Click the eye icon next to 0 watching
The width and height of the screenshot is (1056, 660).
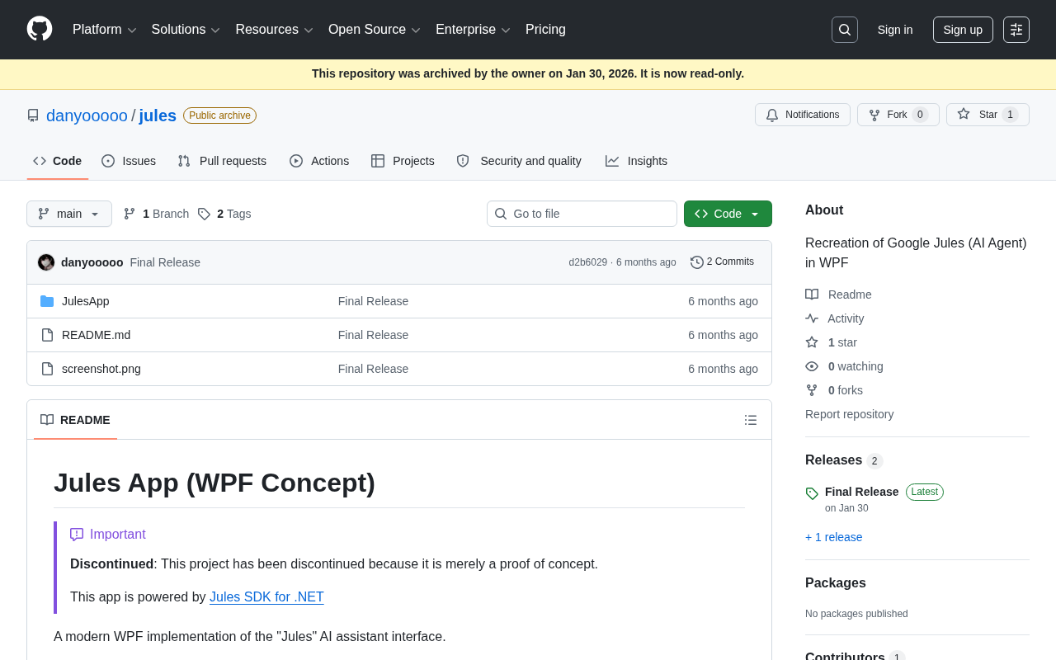[812, 366]
